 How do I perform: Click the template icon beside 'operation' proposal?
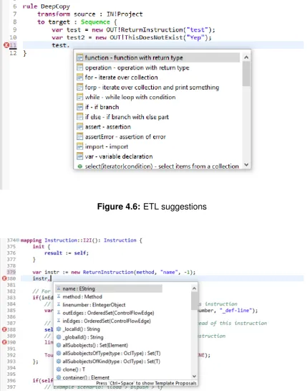(x=79, y=67)
